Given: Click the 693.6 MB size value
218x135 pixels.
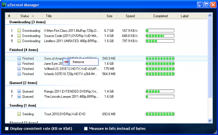Looking at the screenshot, I should click(x=109, y=114).
